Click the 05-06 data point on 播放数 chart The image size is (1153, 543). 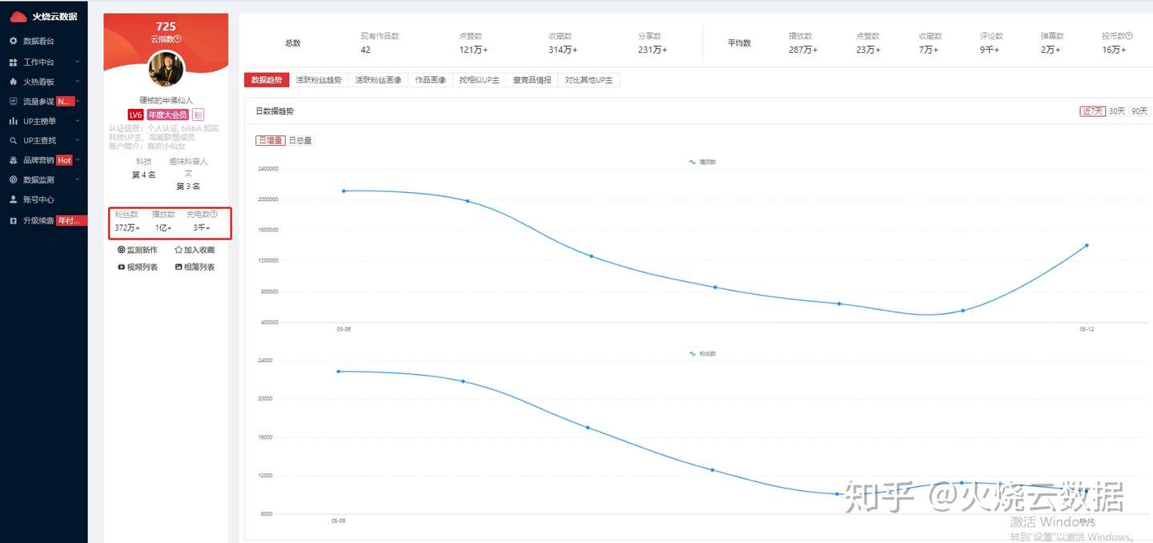[x=343, y=191]
